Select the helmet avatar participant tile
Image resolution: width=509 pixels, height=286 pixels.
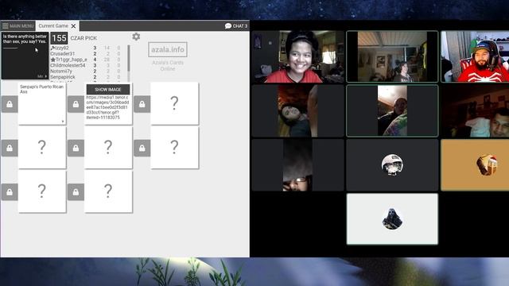click(392, 165)
